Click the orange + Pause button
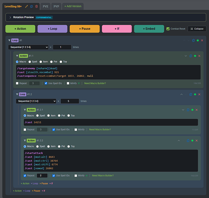This screenshot has height=198, width=209. click(x=84, y=29)
